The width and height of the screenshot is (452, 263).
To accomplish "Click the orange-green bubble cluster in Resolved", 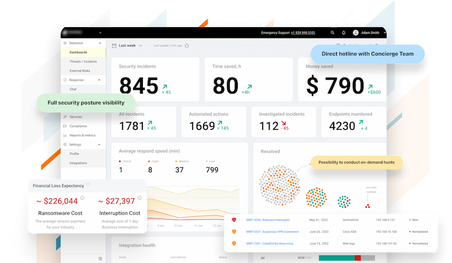I will (316, 197).
